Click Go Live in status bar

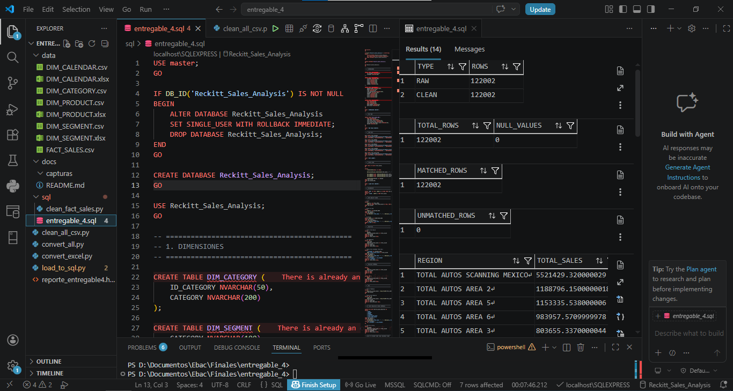point(360,385)
